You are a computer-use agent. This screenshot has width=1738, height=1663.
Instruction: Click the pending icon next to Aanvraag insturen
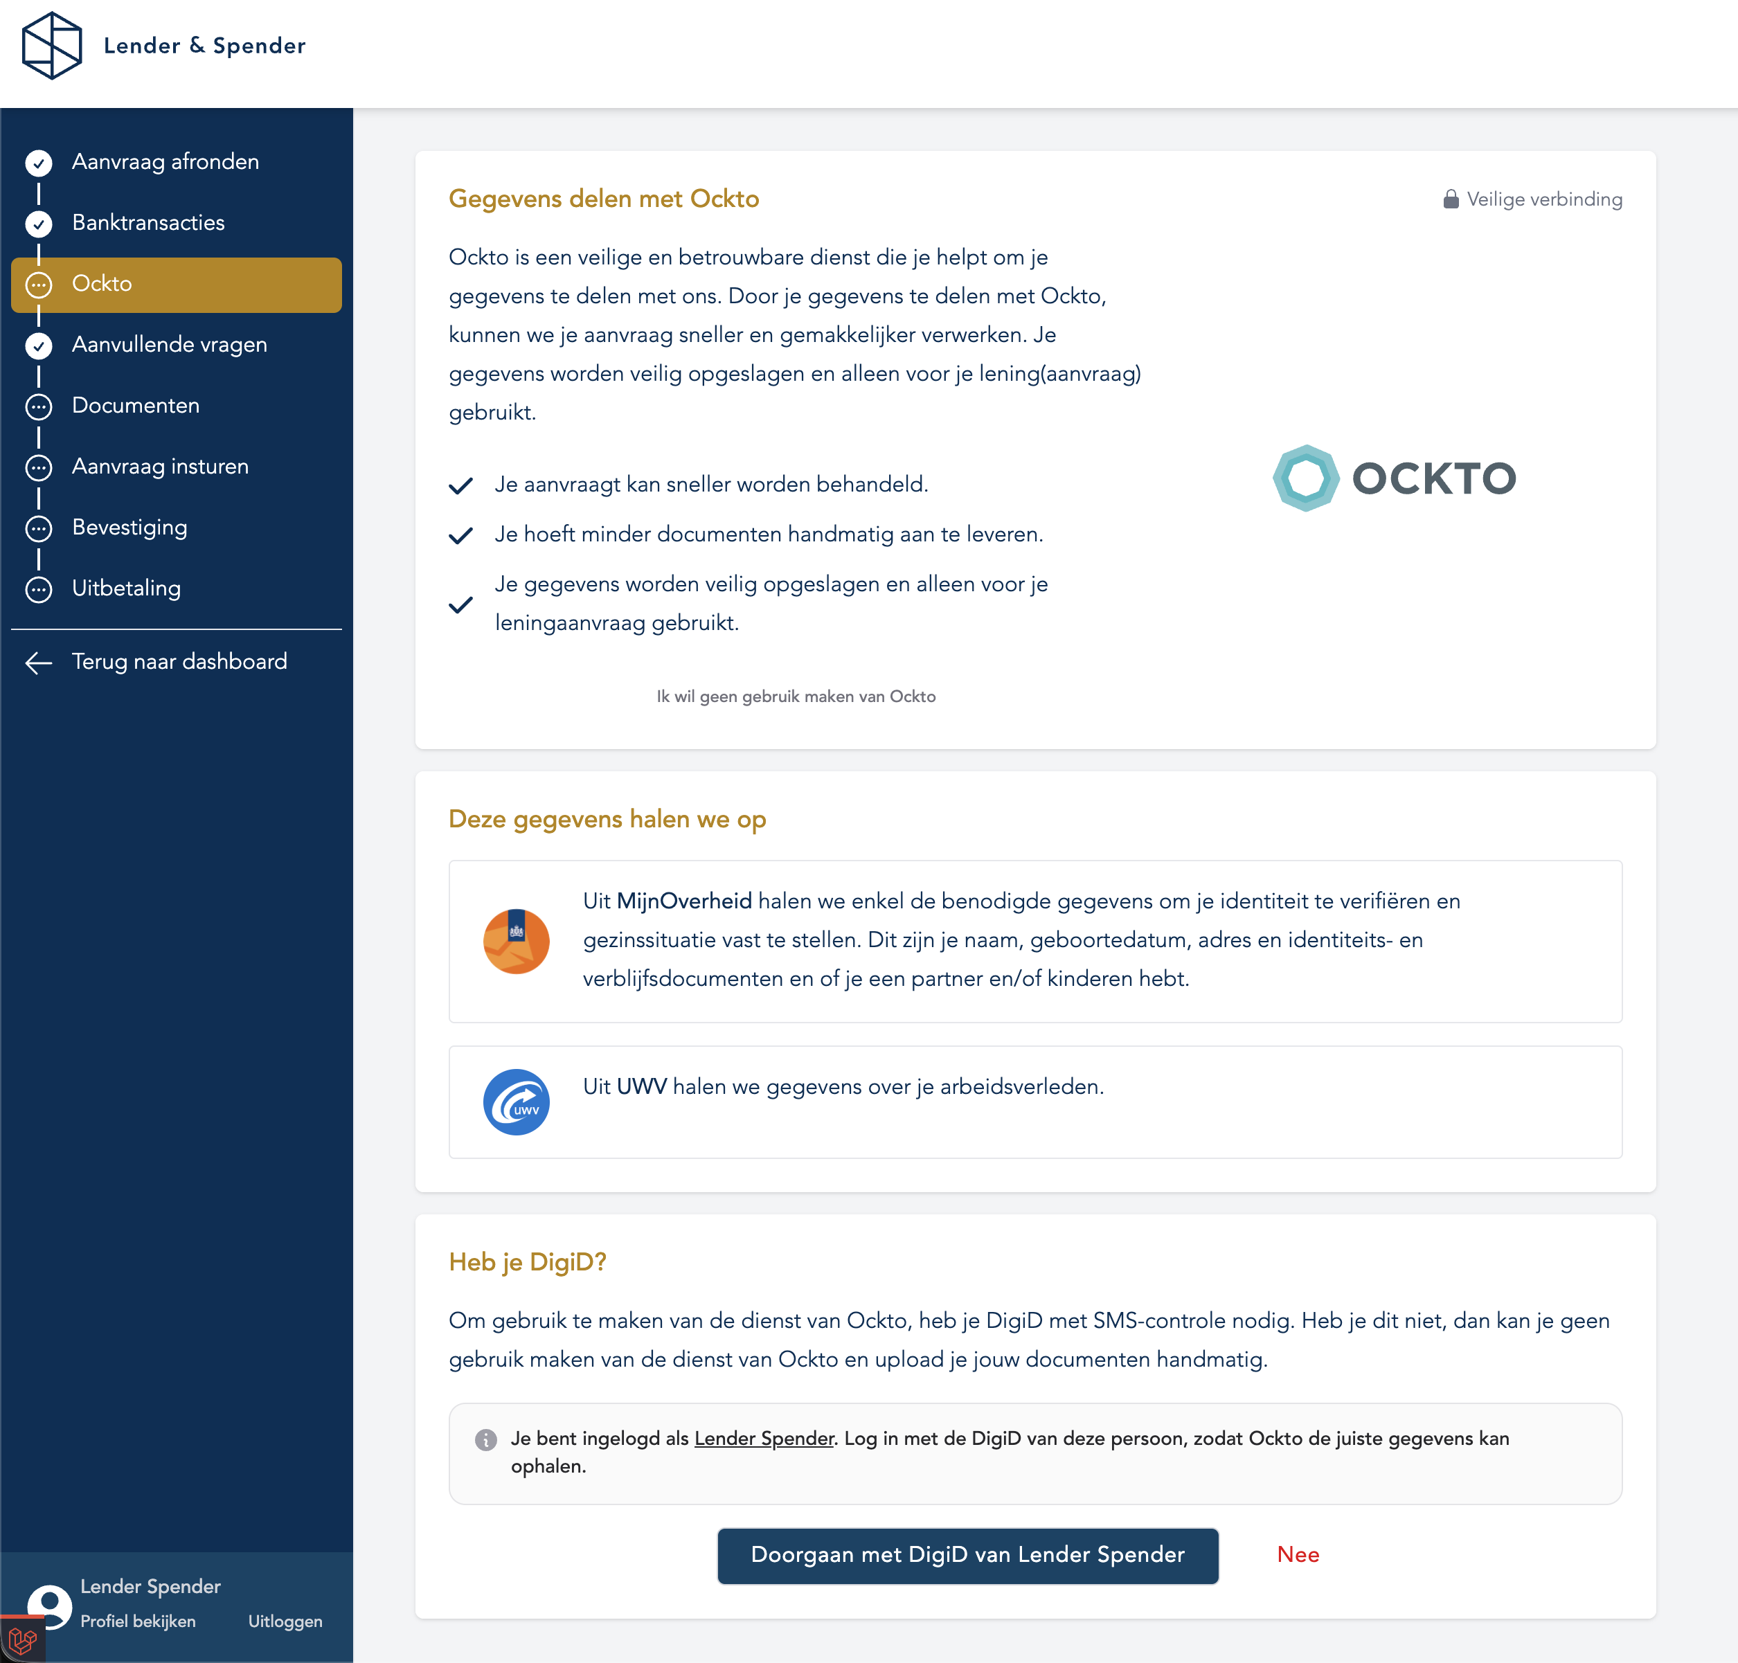[x=39, y=467]
